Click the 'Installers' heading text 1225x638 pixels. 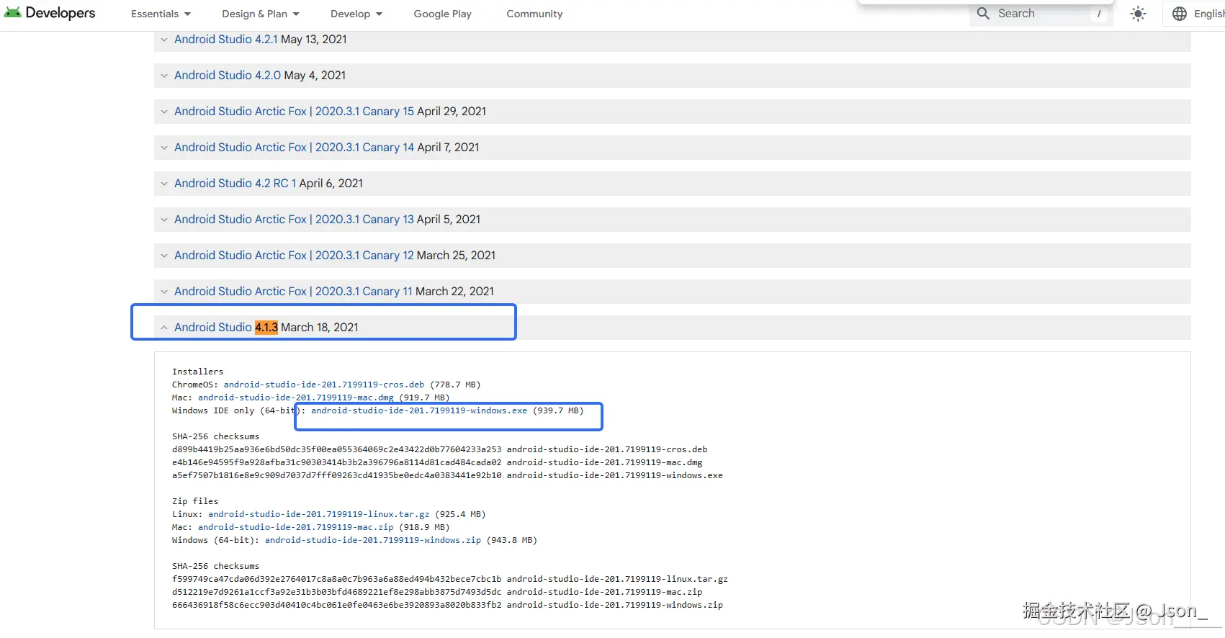[198, 372]
